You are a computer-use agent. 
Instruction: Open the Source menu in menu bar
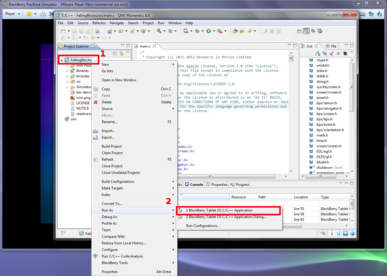pyautogui.click(x=83, y=23)
